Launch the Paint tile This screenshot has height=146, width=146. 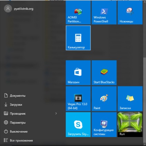pyautogui.click(x=104, y=99)
